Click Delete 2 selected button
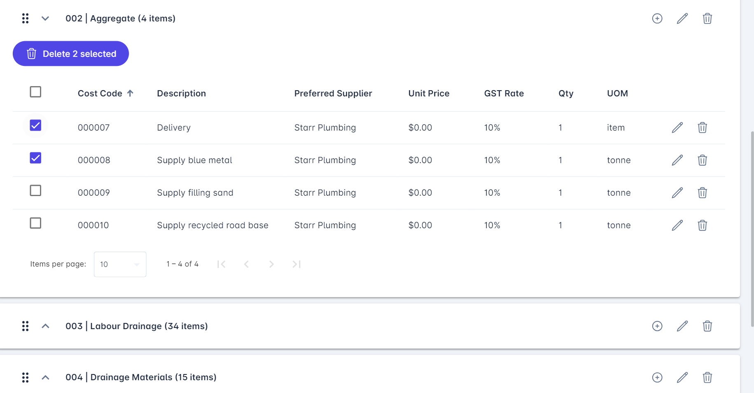Viewport: 754px width, 393px height. pyautogui.click(x=71, y=54)
